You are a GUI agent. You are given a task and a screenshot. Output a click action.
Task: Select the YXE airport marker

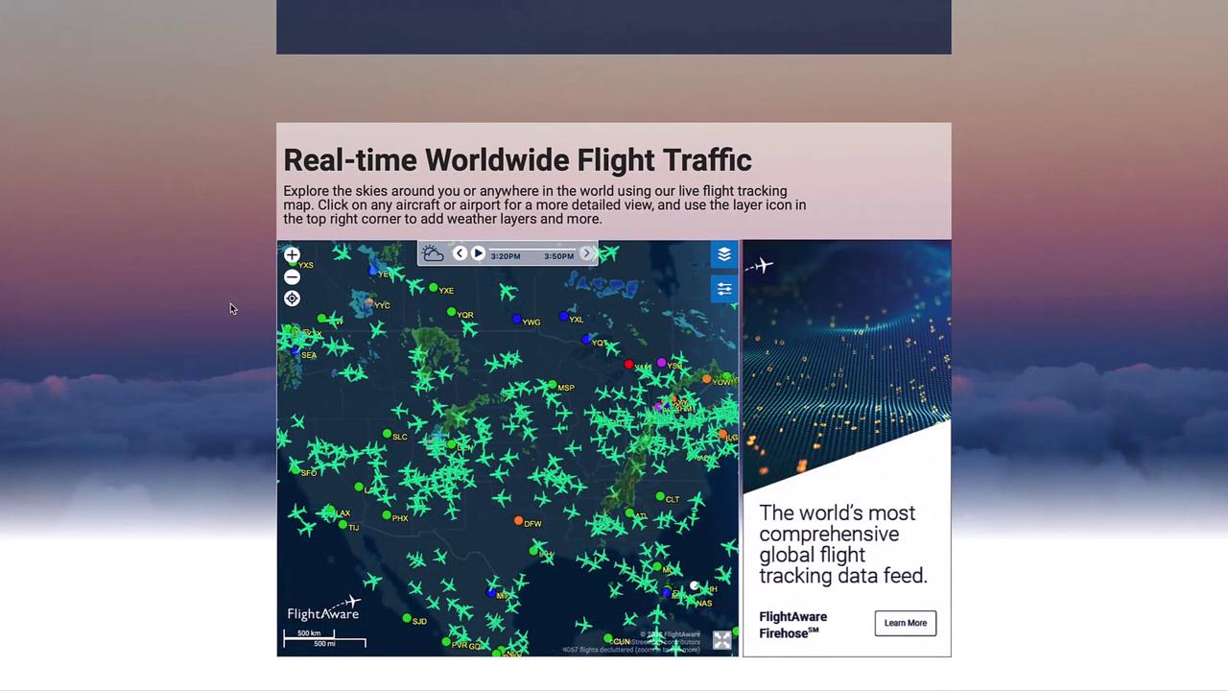(x=434, y=288)
